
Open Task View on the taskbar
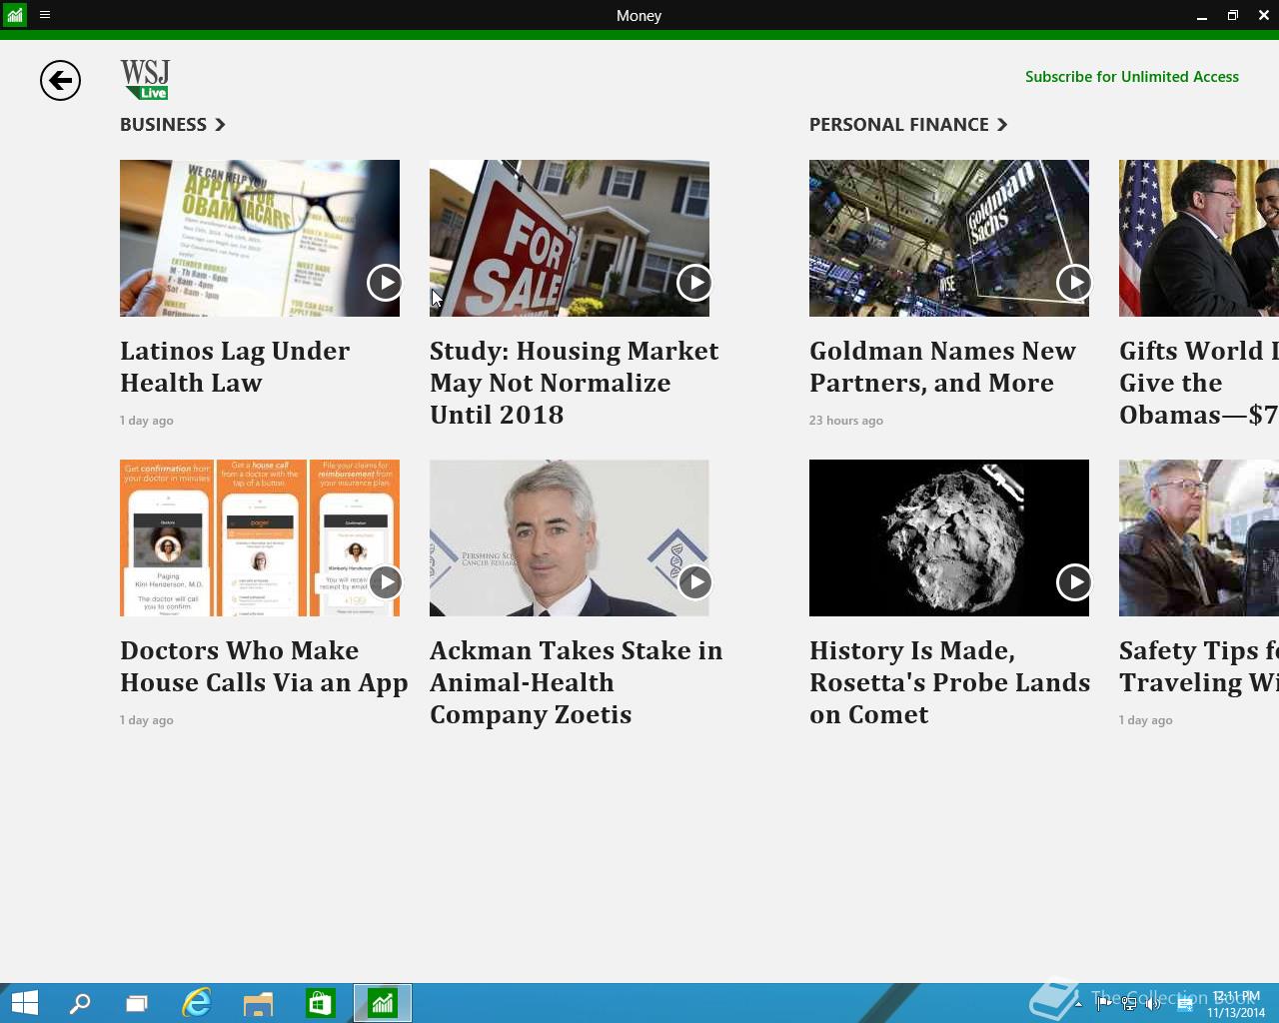click(x=137, y=1003)
